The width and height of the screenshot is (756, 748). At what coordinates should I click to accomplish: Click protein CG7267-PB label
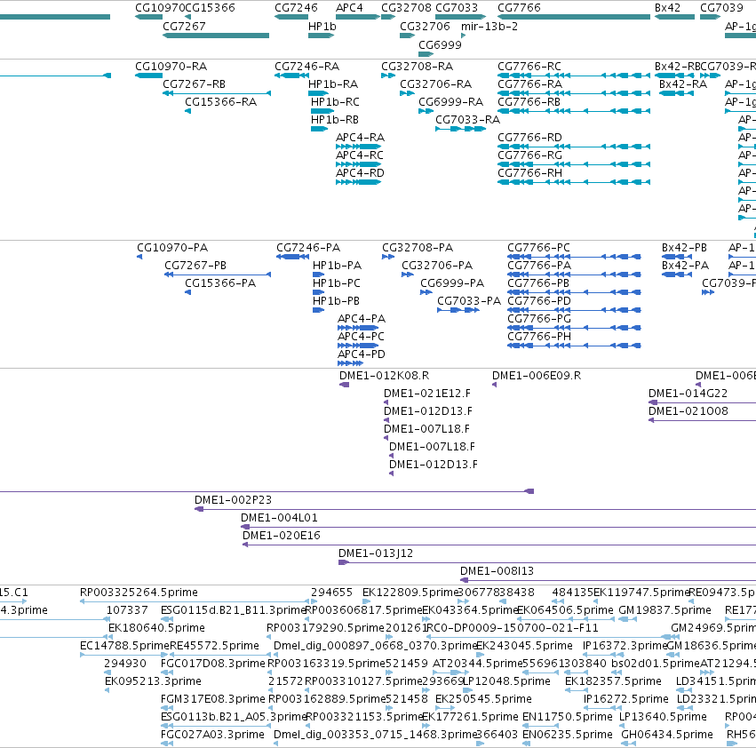(195, 266)
